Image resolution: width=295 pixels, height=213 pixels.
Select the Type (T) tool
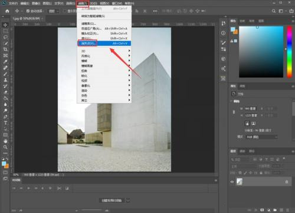tap(5, 123)
